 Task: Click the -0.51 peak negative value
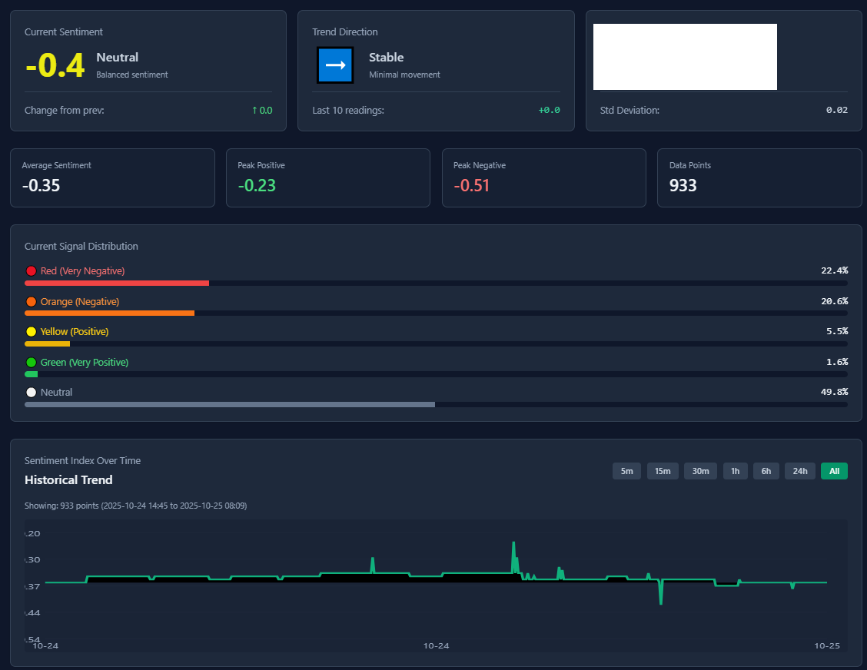(x=472, y=185)
